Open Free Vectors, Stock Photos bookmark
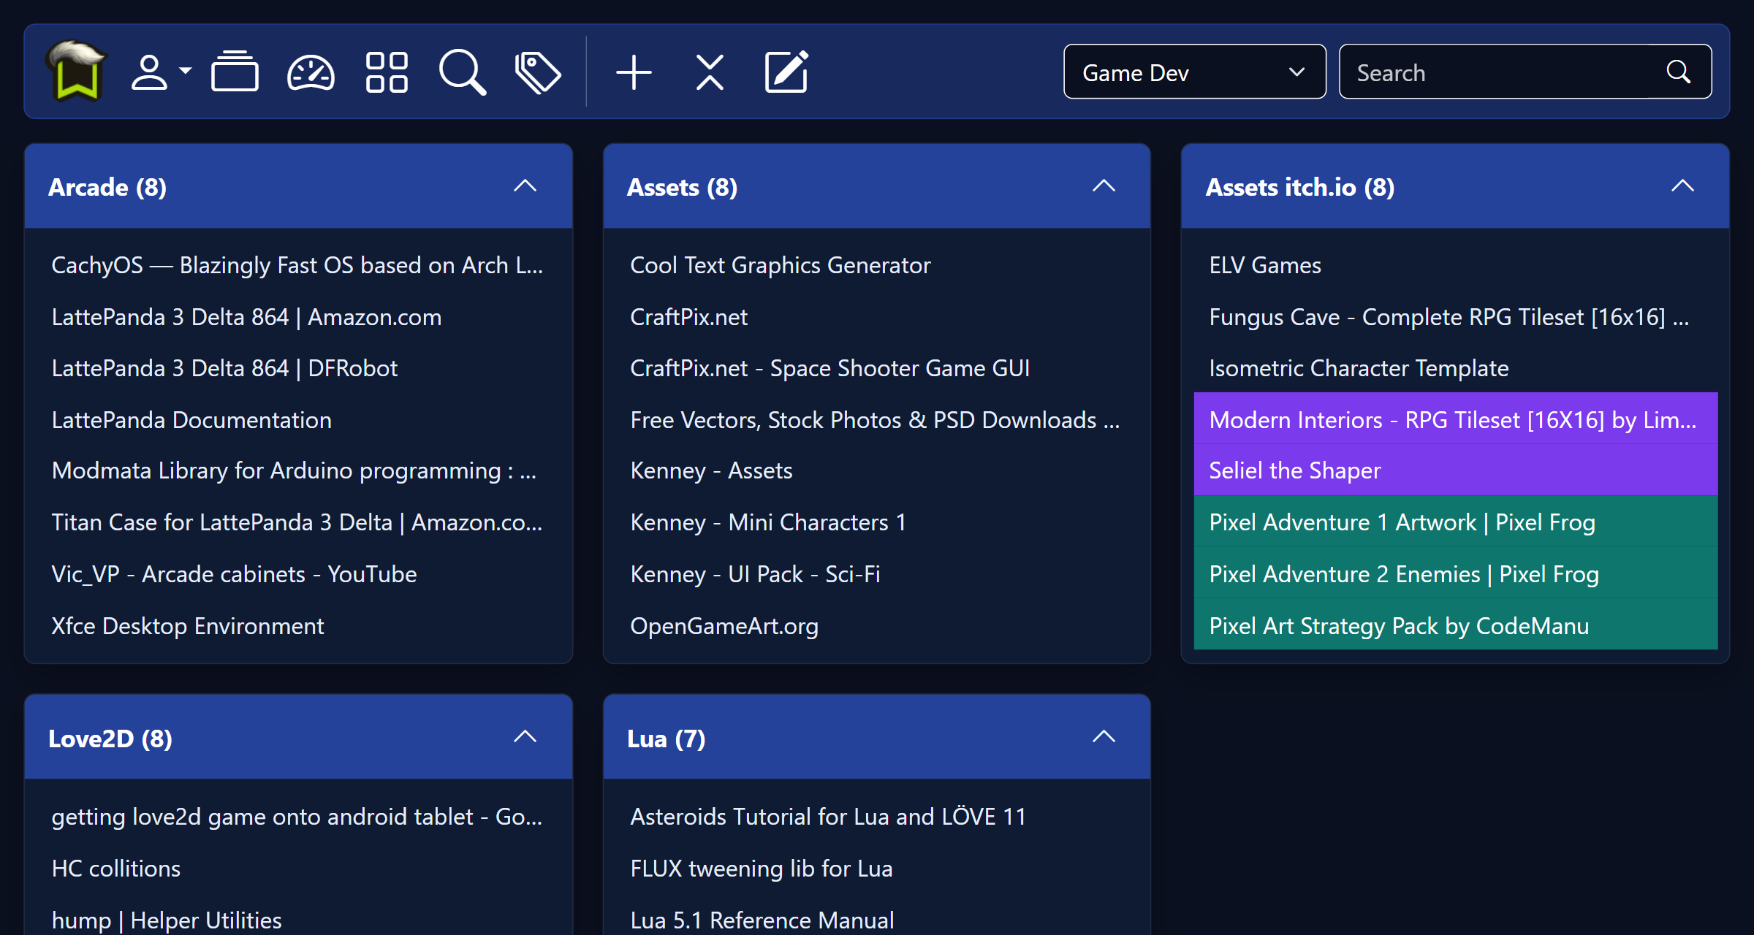The height and width of the screenshot is (935, 1754). (x=875, y=420)
